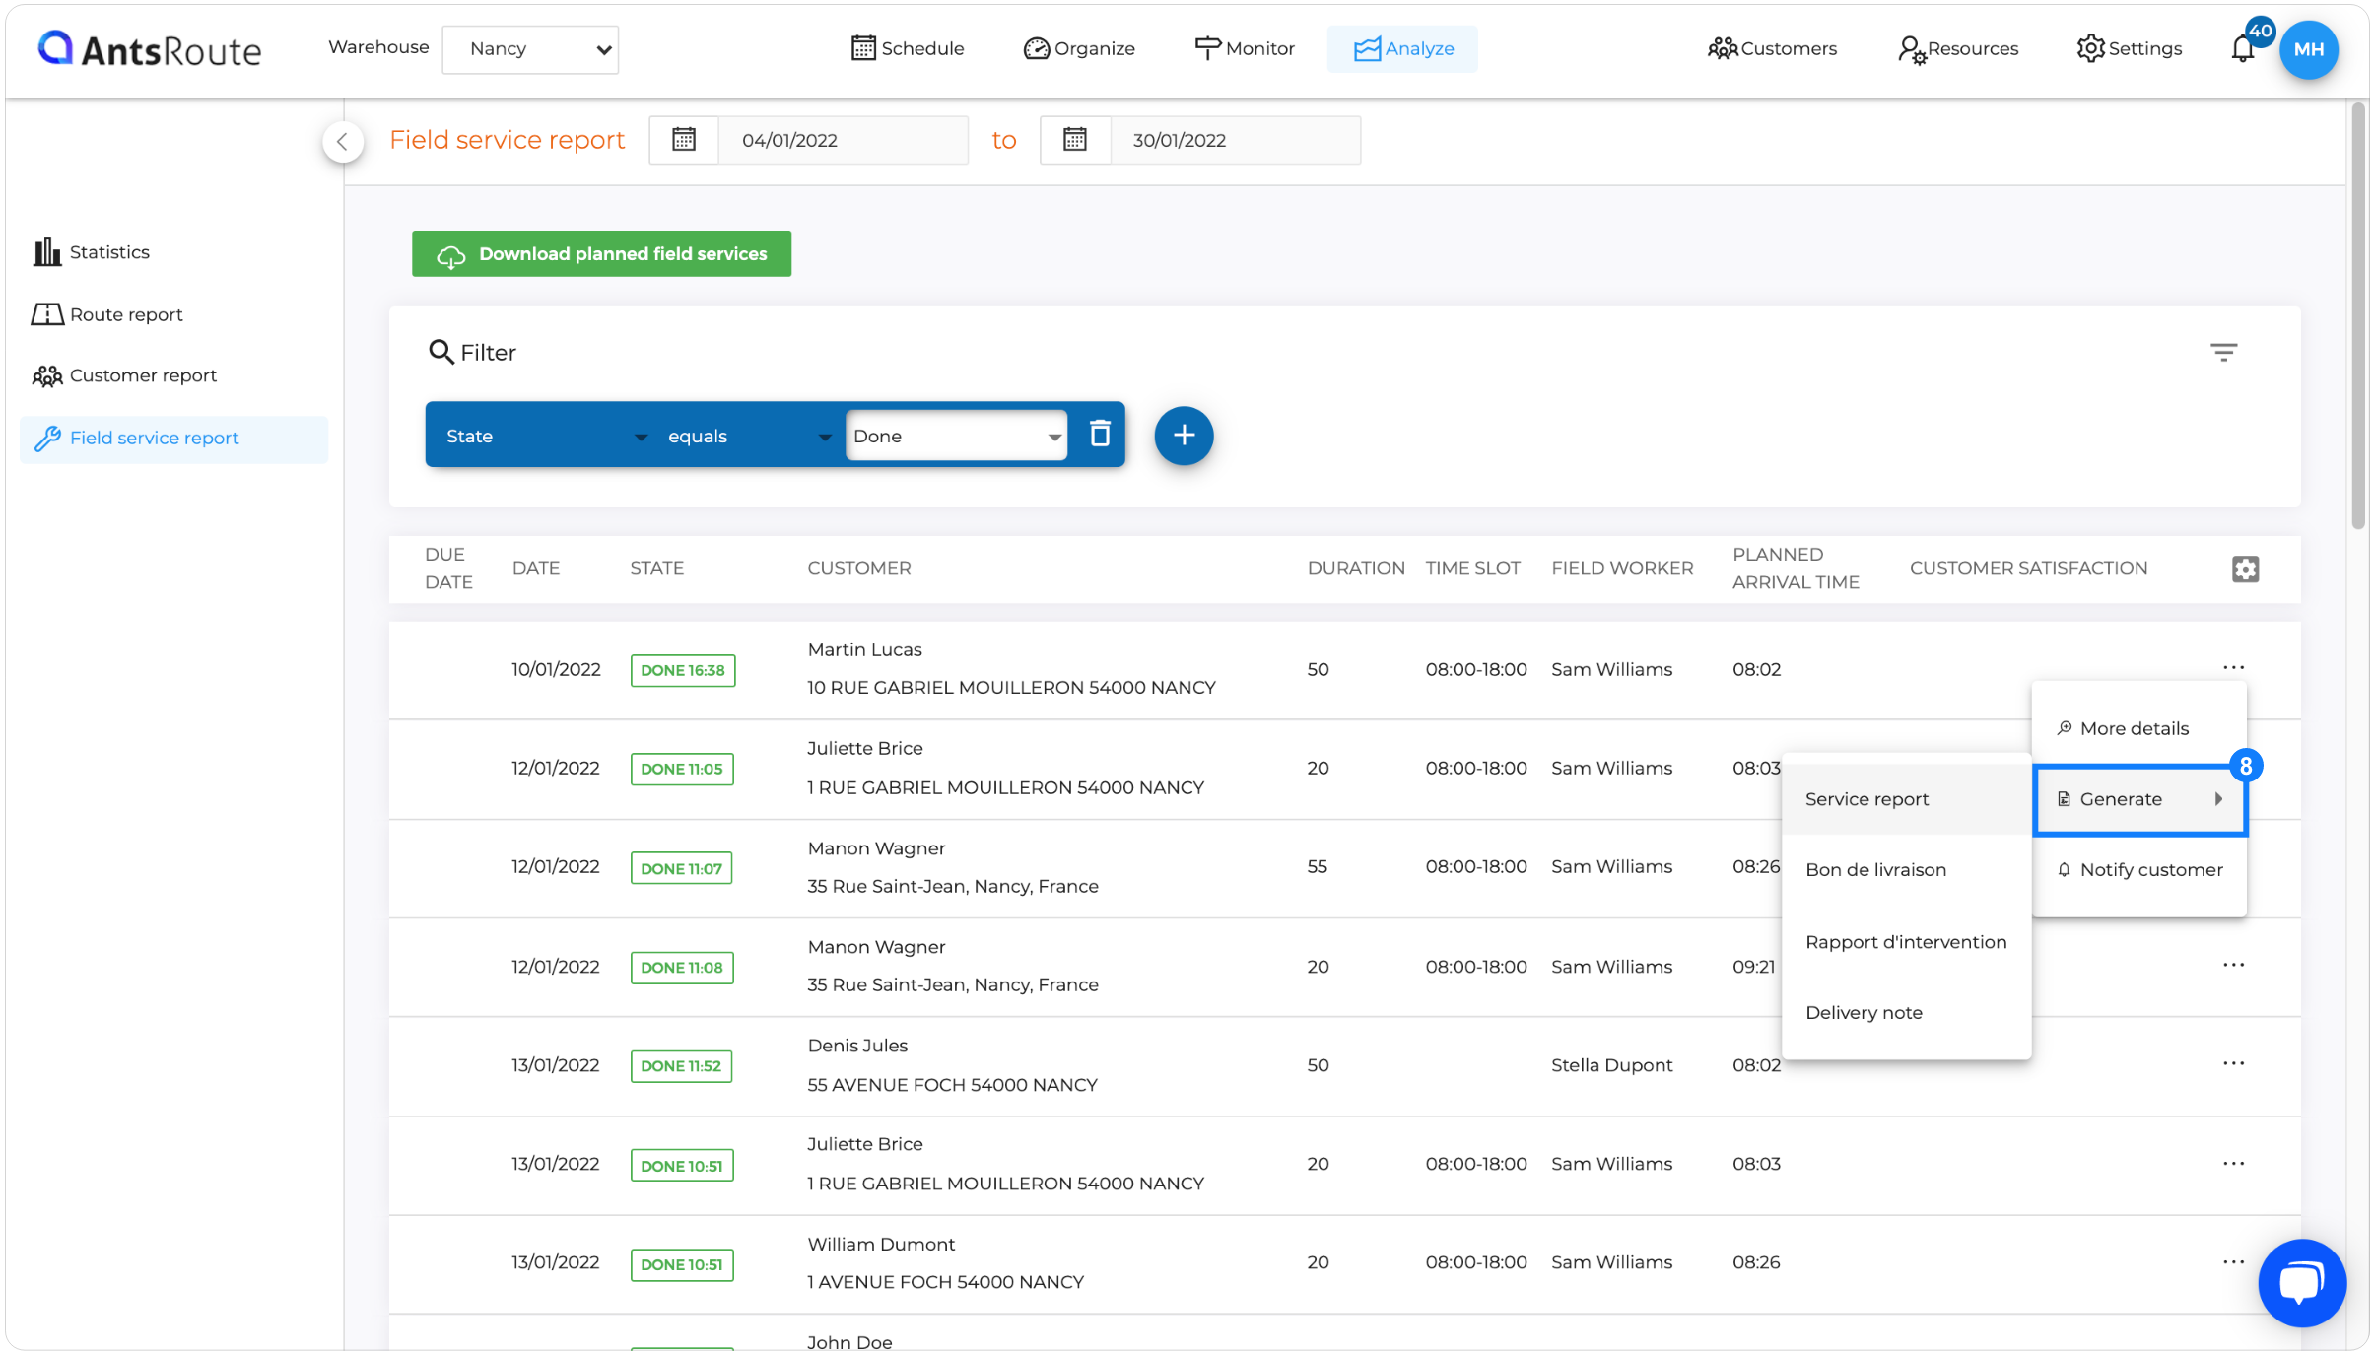Click the DONE 11:05 status badge
This screenshot has height=1354, width=2374.
pyautogui.click(x=682, y=769)
